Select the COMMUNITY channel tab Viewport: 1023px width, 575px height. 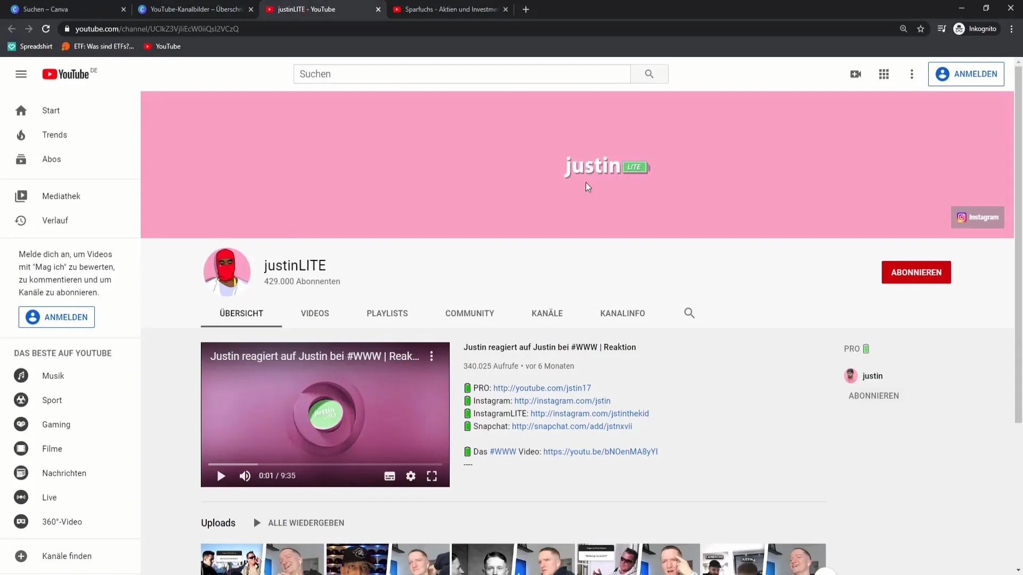point(470,314)
